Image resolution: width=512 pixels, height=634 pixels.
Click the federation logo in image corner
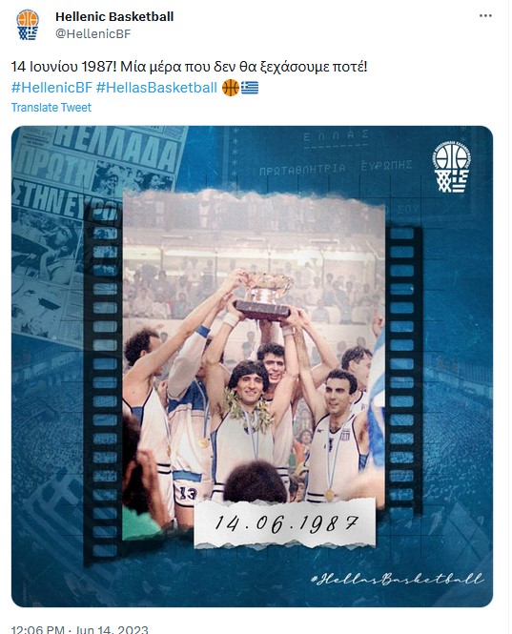[x=452, y=167]
